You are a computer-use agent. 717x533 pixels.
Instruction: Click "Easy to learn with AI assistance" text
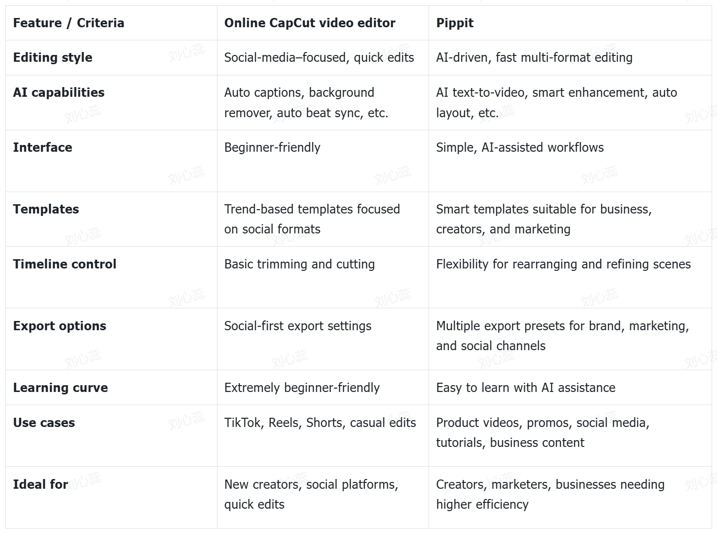525,388
